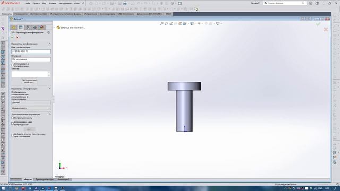Screen dimensions: 340x191
Task: Click 'Настраиваемые свойства...' button
Action: pos(29,81)
